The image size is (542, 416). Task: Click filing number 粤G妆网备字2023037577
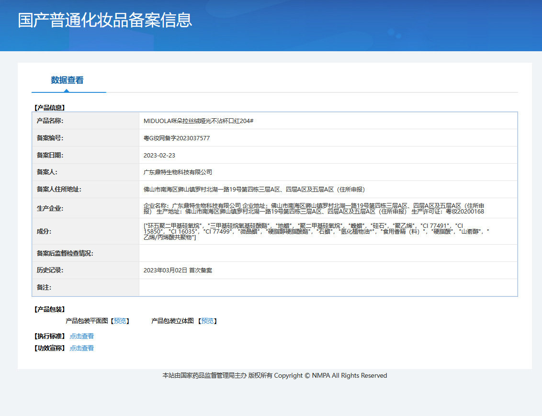(177, 138)
